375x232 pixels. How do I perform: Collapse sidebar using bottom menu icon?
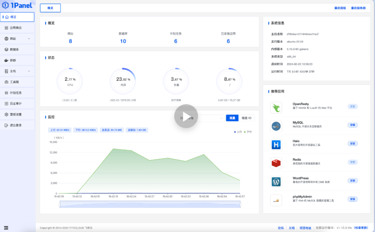point(6,228)
